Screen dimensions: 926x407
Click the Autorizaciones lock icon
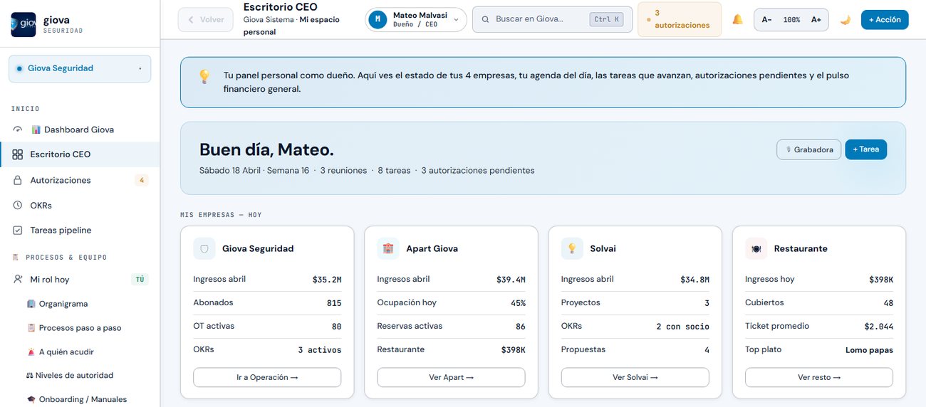[x=18, y=181]
